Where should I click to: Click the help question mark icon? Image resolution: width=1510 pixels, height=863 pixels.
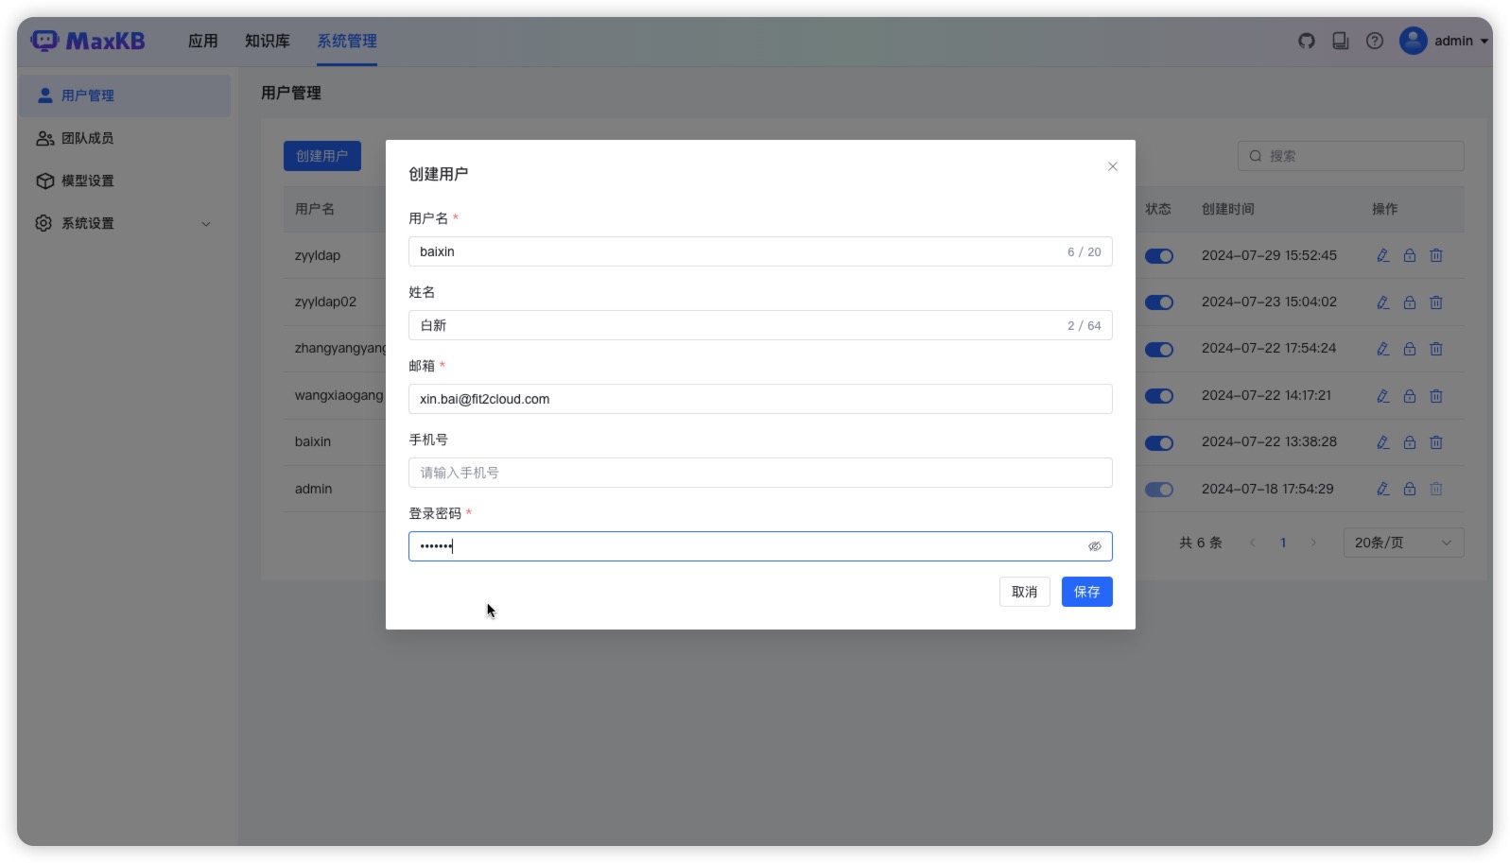tap(1375, 41)
